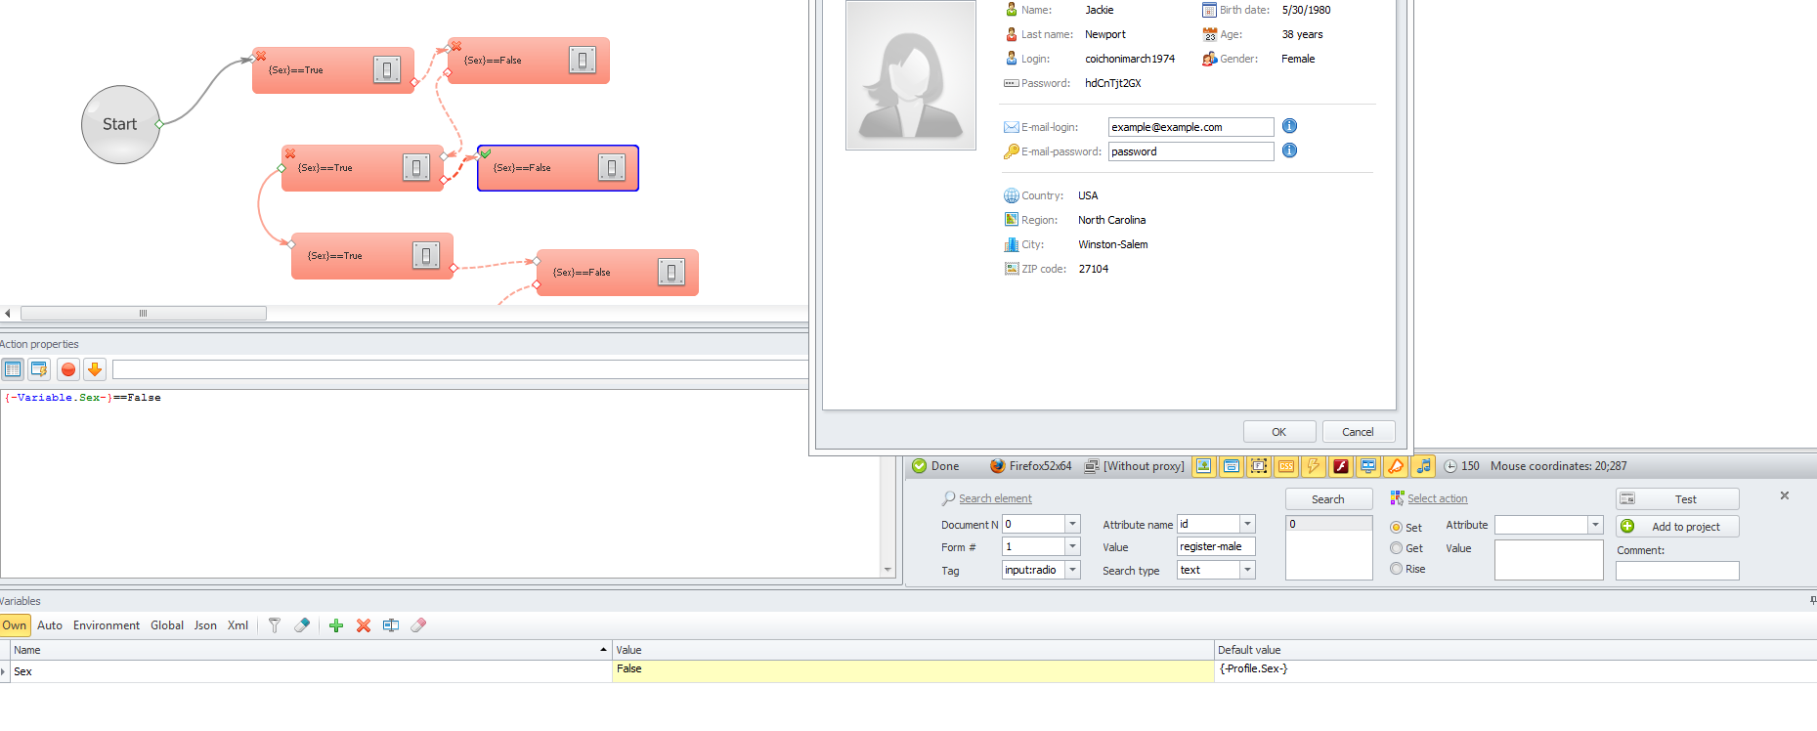Image resolution: width=1817 pixels, height=731 pixels.
Task: Toggle the orange tag icon in browser bar
Action: (x=1396, y=466)
